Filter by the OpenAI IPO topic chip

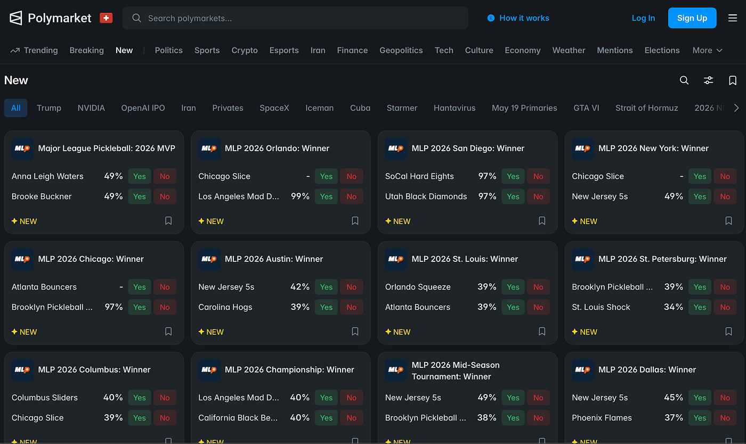pos(143,108)
